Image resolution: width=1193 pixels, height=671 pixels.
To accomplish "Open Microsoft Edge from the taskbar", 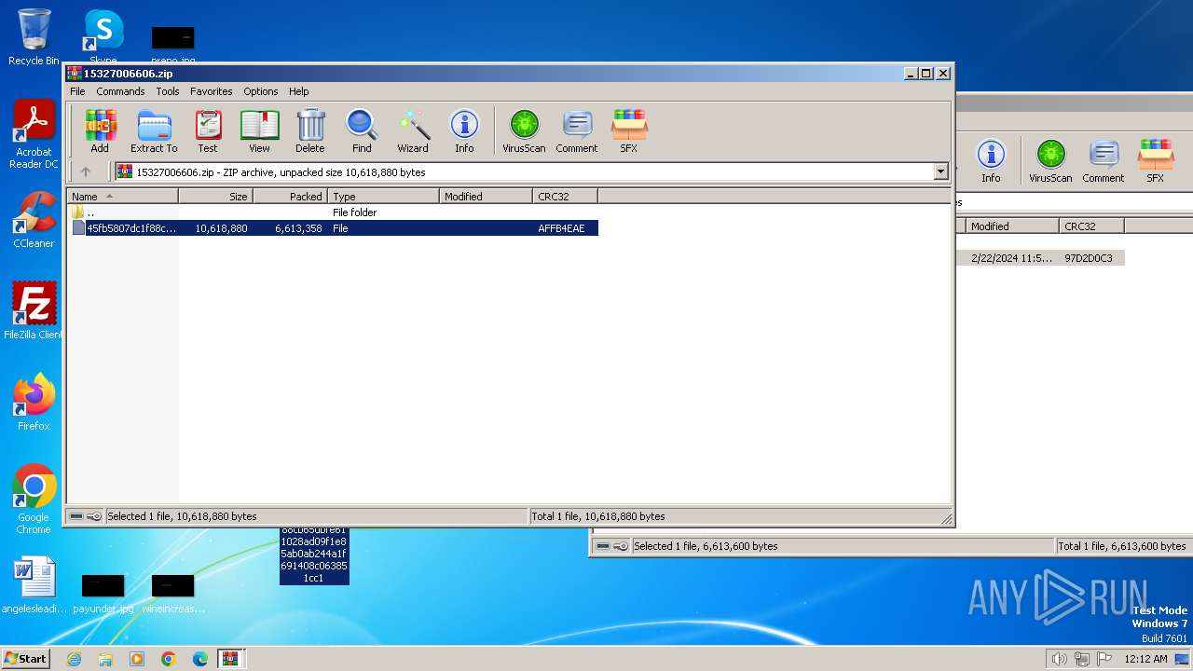I will pyautogui.click(x=200, y=659).
